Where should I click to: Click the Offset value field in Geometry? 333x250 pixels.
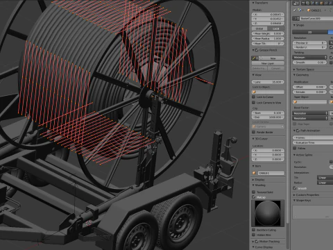(x=310, y=87)
